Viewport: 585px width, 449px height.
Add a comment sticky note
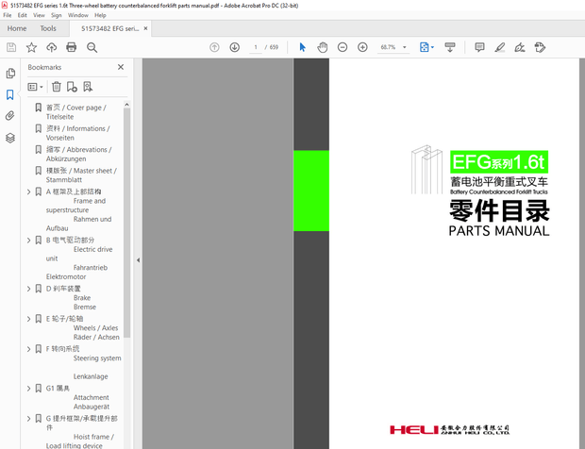pos(479,47)
